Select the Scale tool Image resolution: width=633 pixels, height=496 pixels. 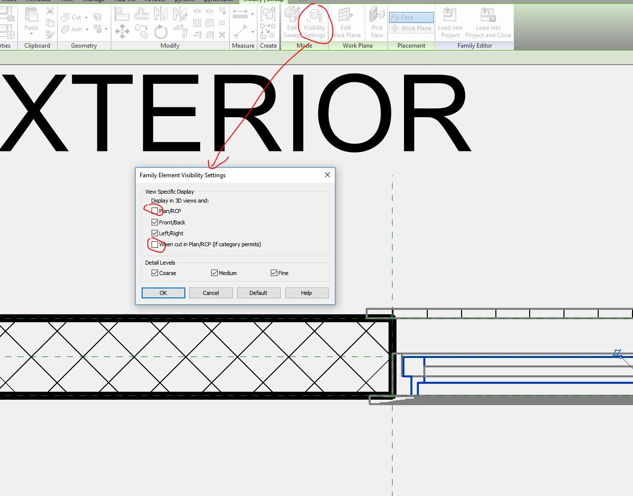point(209,23)
